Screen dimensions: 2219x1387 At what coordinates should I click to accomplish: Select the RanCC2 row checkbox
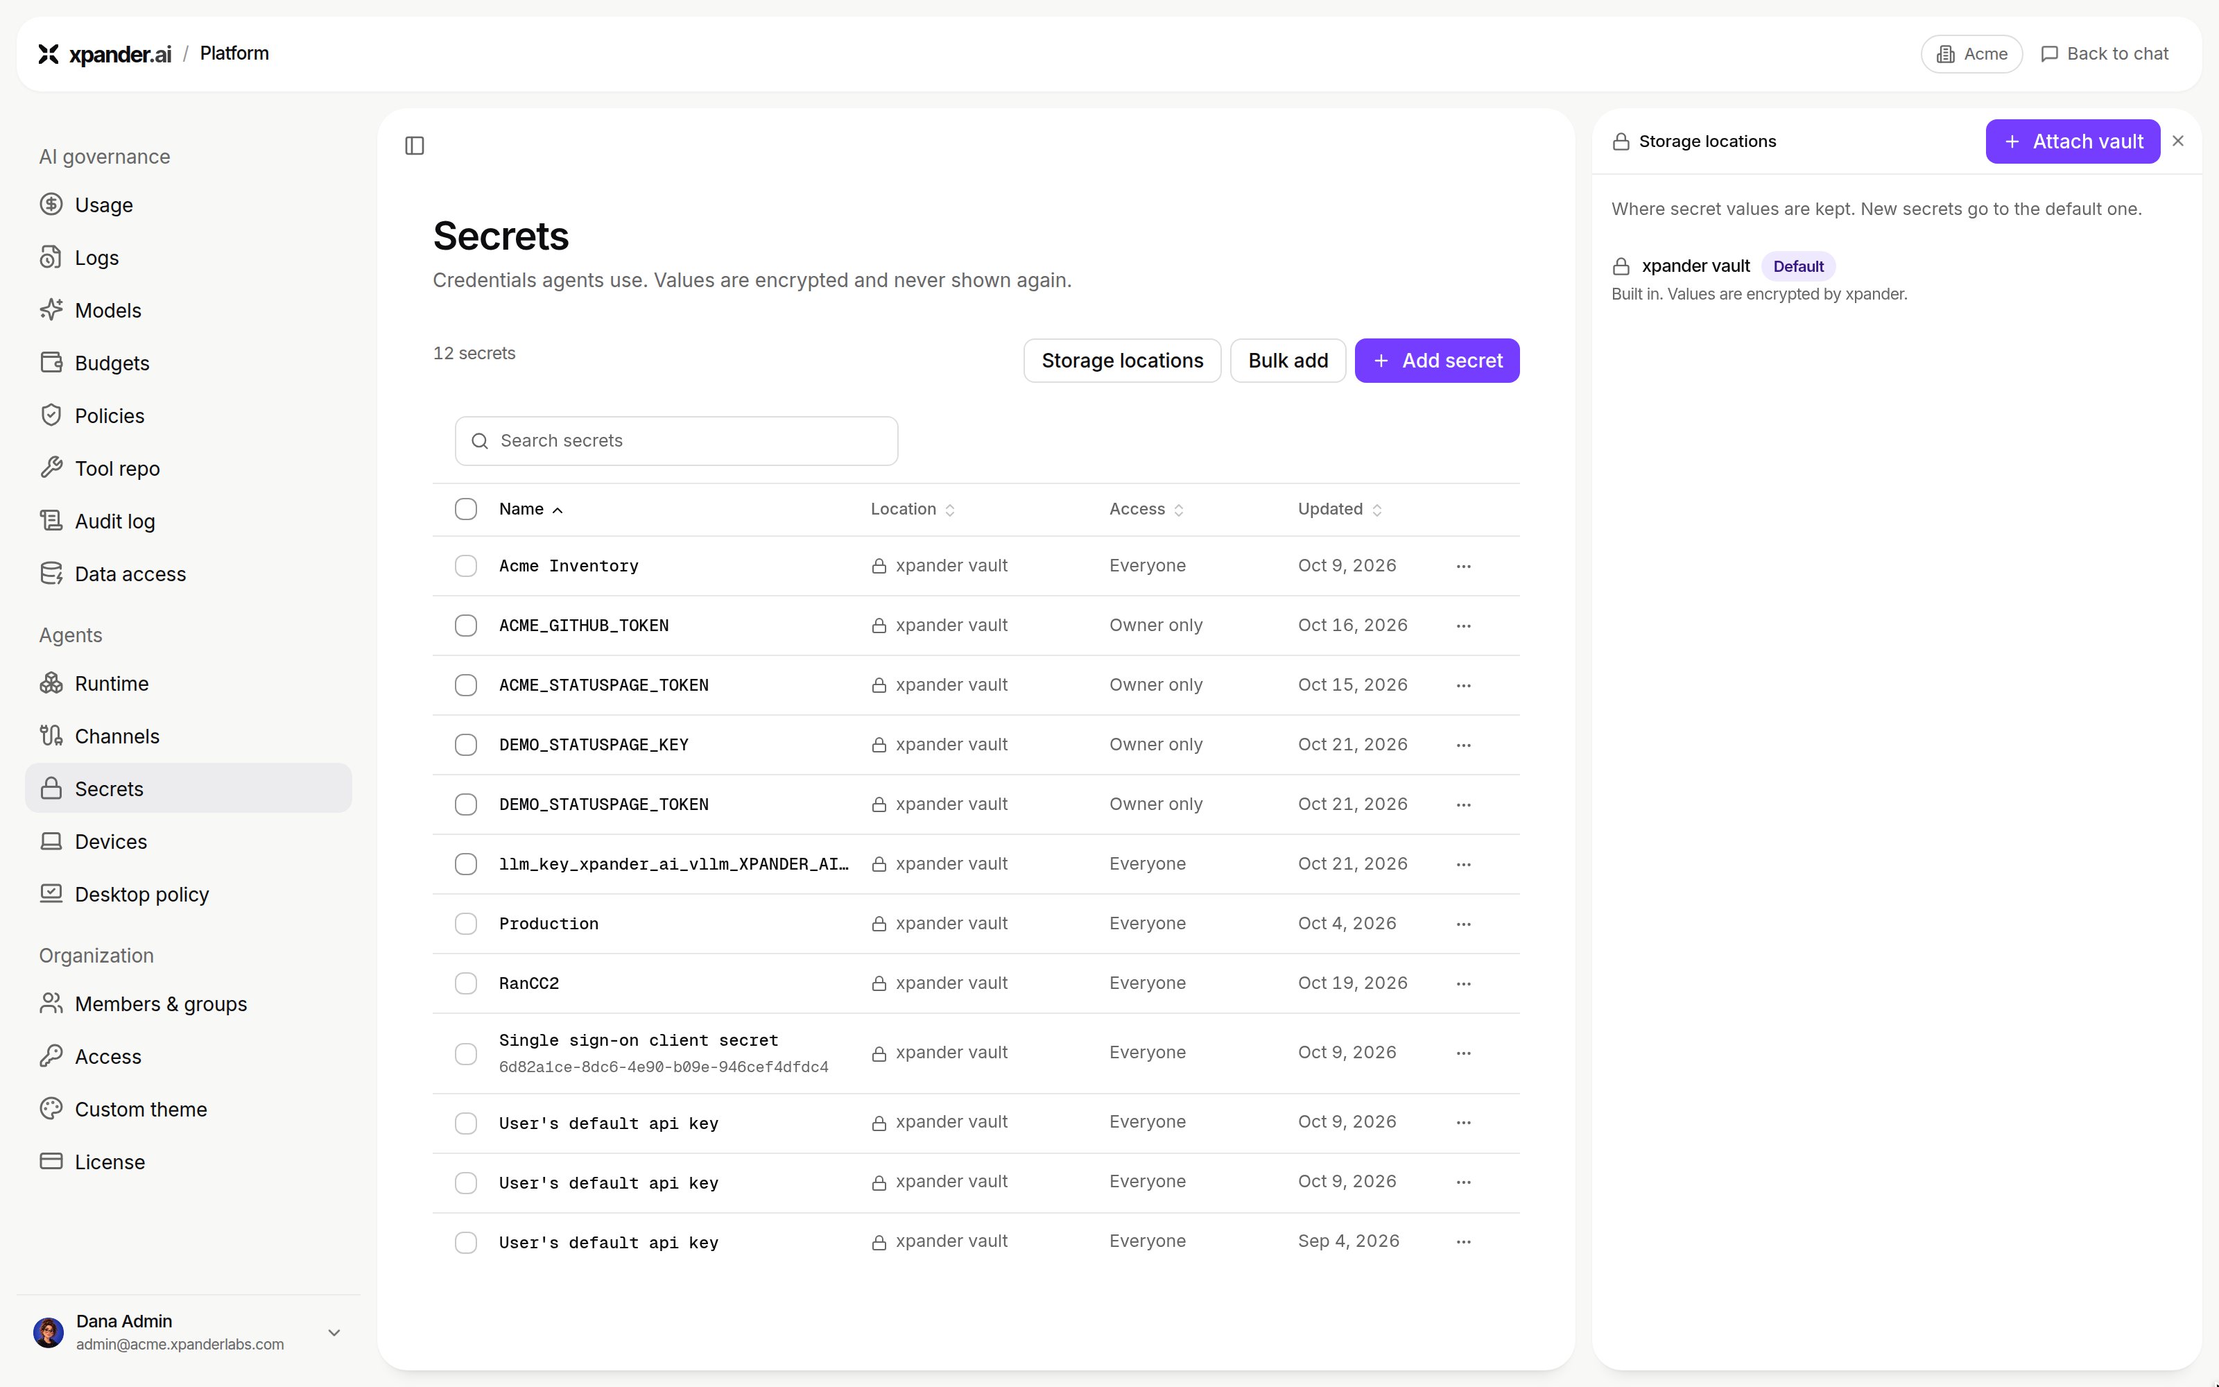click(466, 983)
